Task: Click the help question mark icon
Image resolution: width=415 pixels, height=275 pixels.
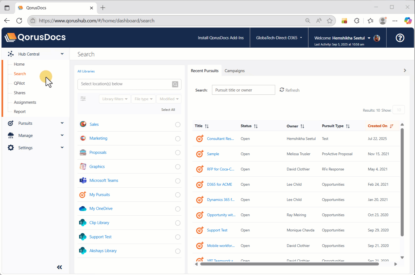Action: coord(400,38)
